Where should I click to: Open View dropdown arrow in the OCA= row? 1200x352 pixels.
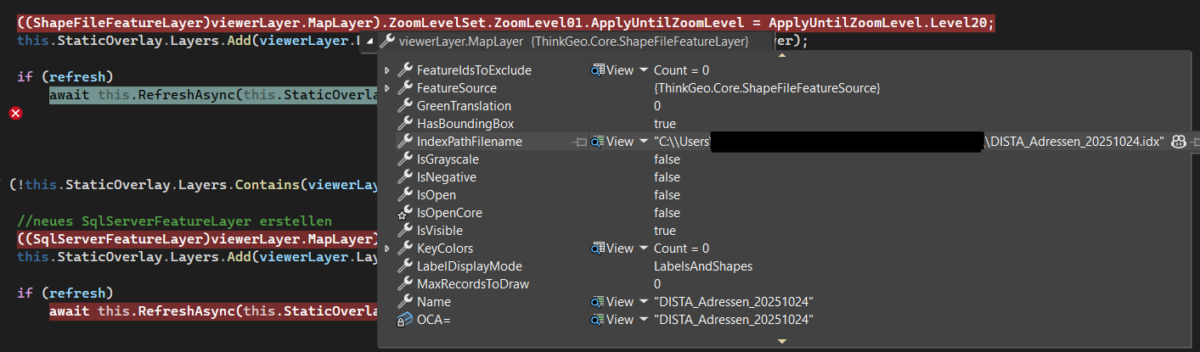click(643, 320)
